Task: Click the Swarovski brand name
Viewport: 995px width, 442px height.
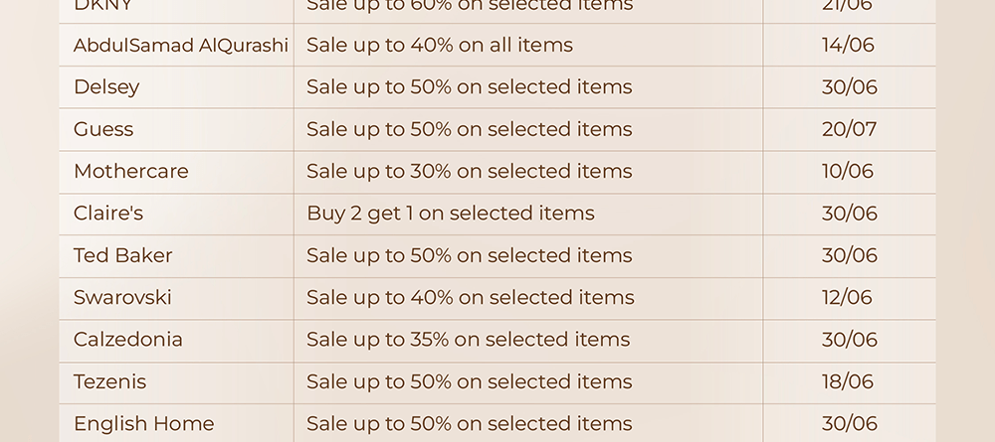Action: (122, 298)
